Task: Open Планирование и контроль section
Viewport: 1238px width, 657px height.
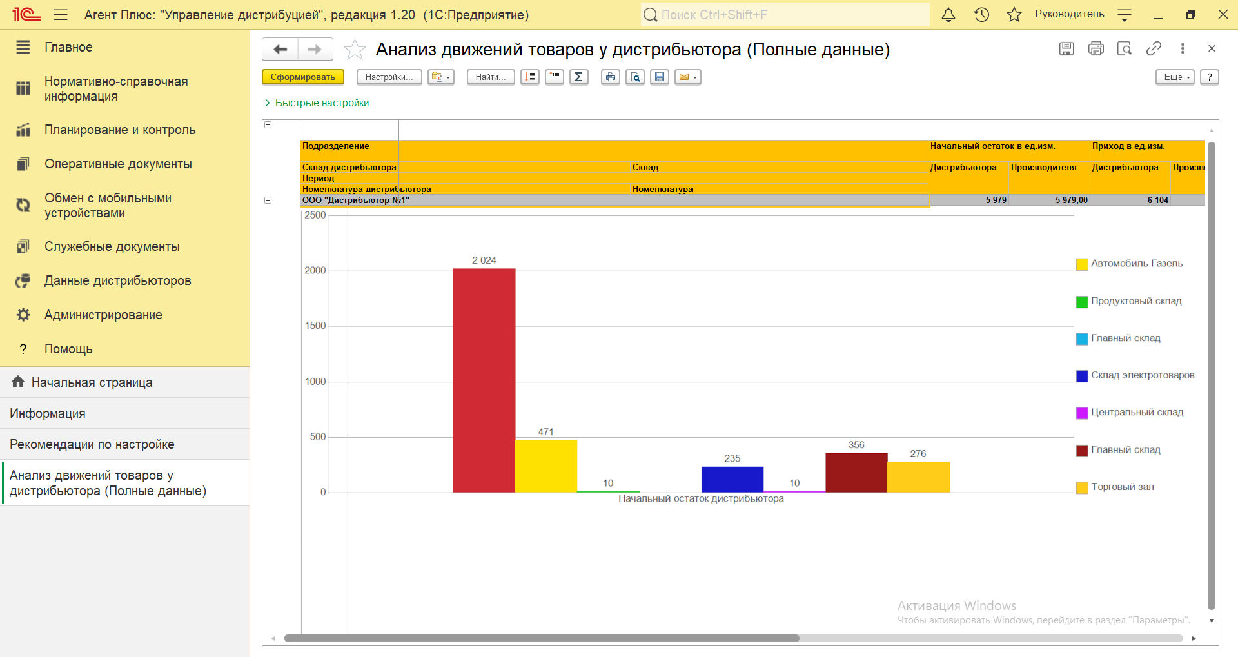Action: (124, 130)
